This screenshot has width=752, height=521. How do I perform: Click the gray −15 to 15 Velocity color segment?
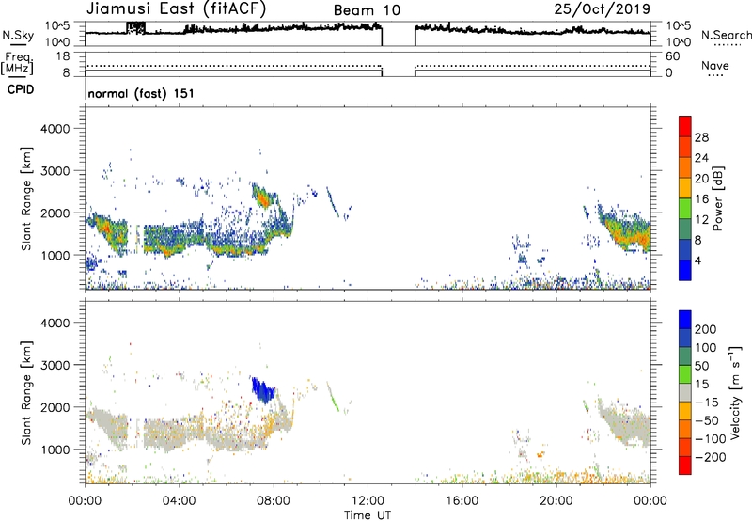point(685,393)
